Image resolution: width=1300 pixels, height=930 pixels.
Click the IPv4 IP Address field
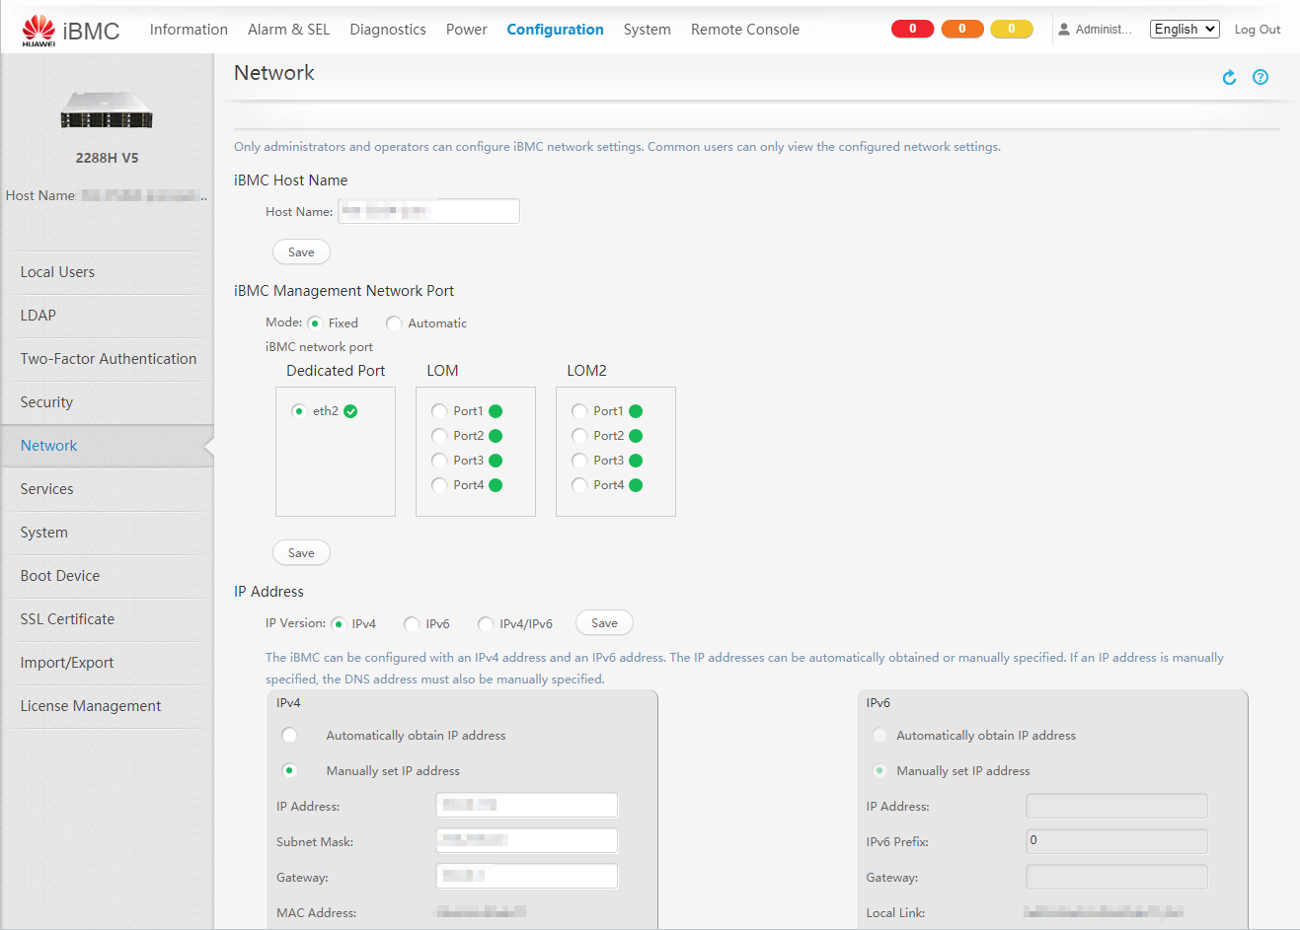pyautogui.click(x=527, y=806)
